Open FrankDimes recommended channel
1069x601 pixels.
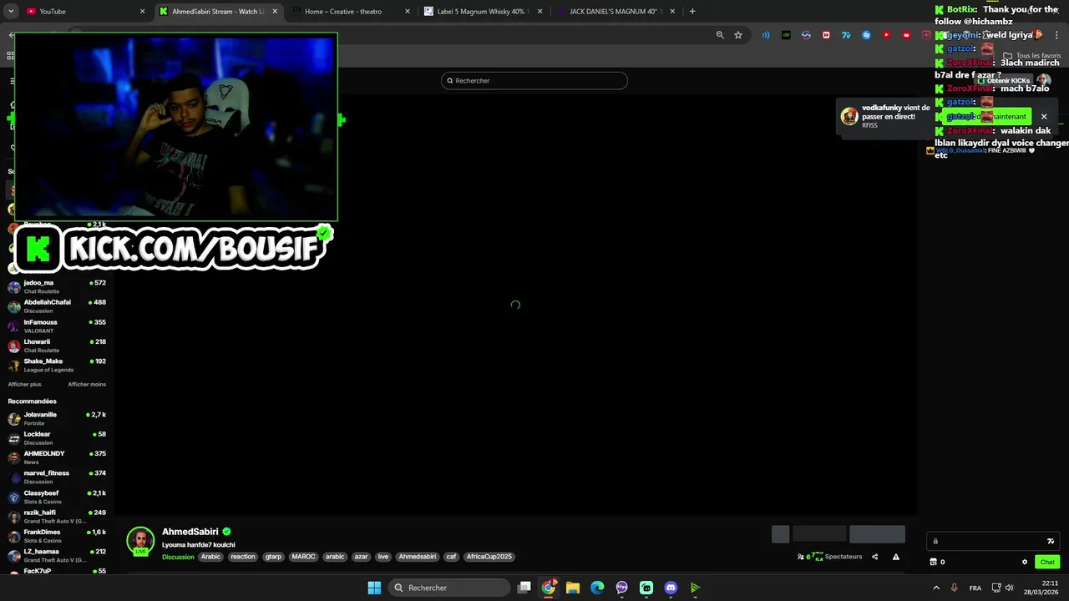tap(57, 536)
